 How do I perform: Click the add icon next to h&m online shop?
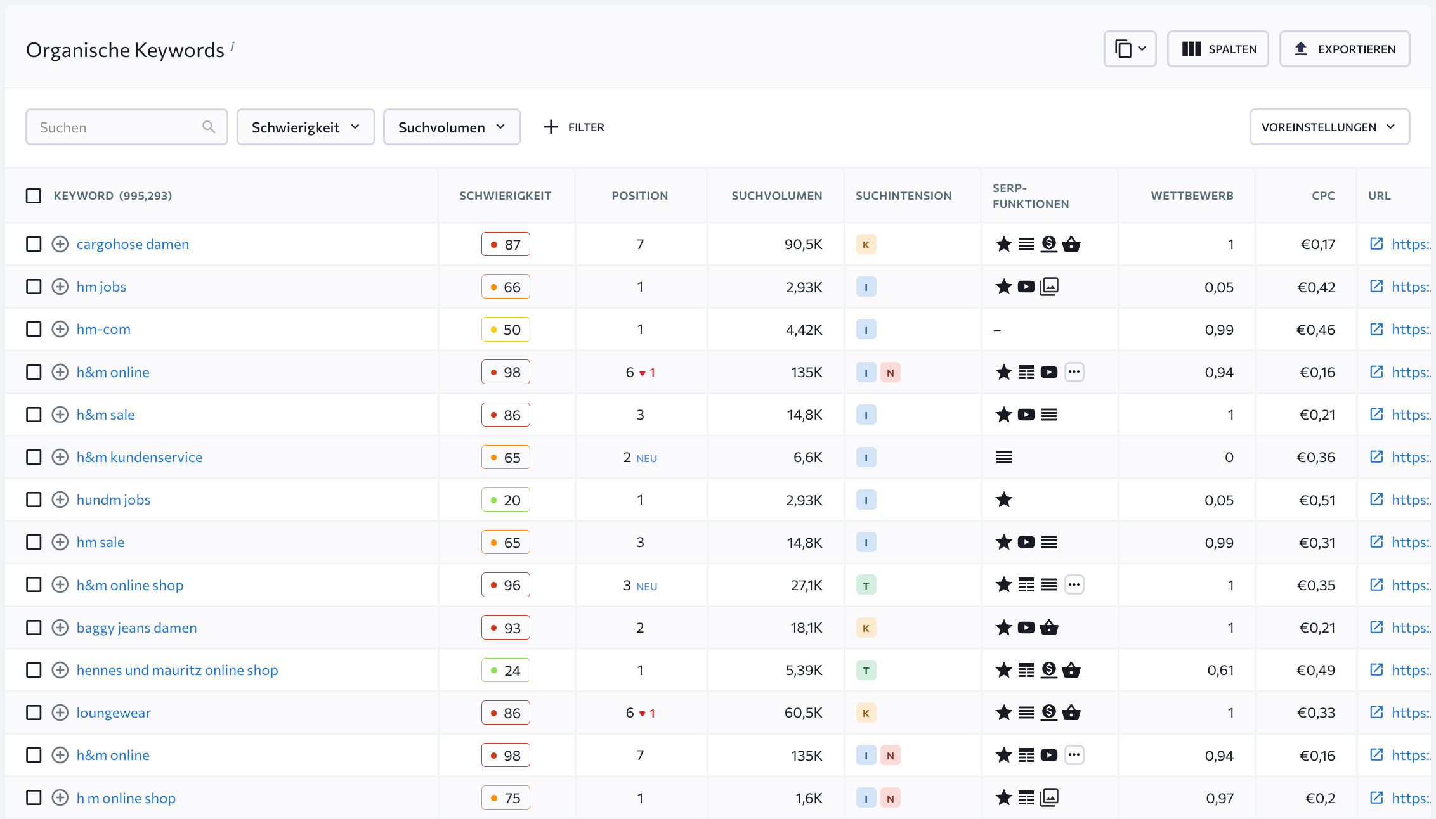60,584
